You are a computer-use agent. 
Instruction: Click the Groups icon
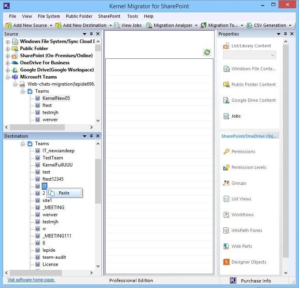tap(226, 183)
